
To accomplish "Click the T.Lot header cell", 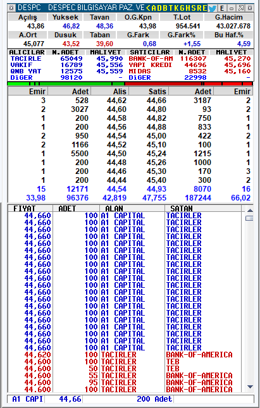I will [182, 18].
